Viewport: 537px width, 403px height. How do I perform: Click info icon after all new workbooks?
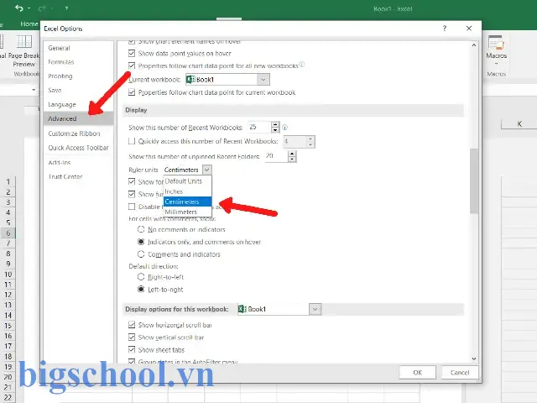(302, 64)
